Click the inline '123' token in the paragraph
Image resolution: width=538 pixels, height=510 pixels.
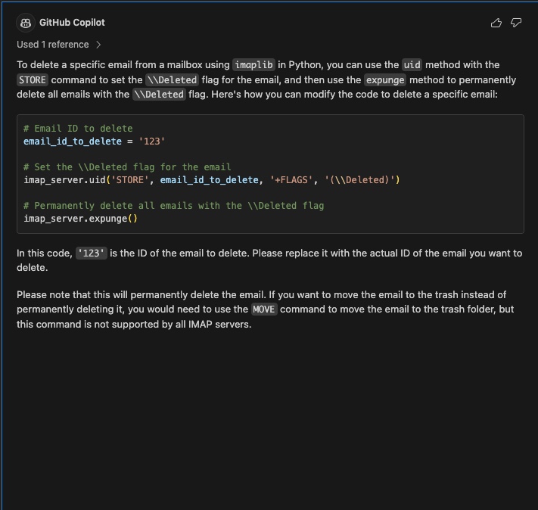[92, 253]
